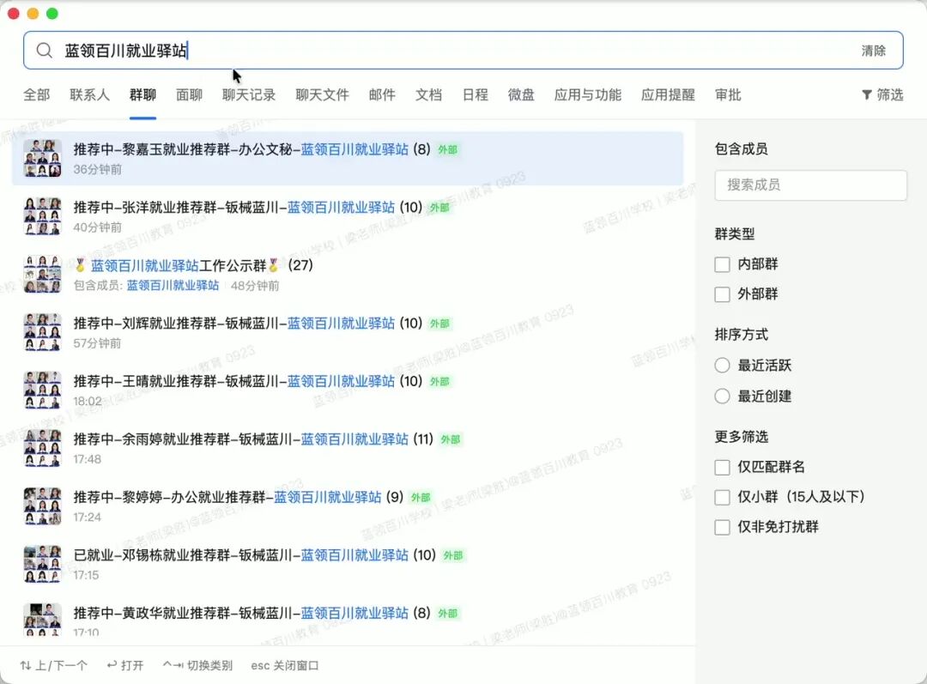Click the 筛选 filter button
927x684 pixels.
coord(882,94)
